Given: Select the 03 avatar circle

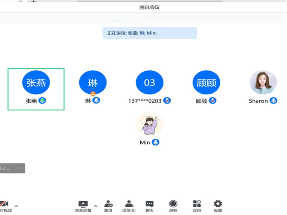Looking at the screenshot, I should pos(150,82).
